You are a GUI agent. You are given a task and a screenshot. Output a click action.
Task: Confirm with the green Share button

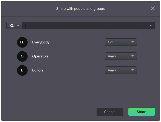[x=142, y=112]
